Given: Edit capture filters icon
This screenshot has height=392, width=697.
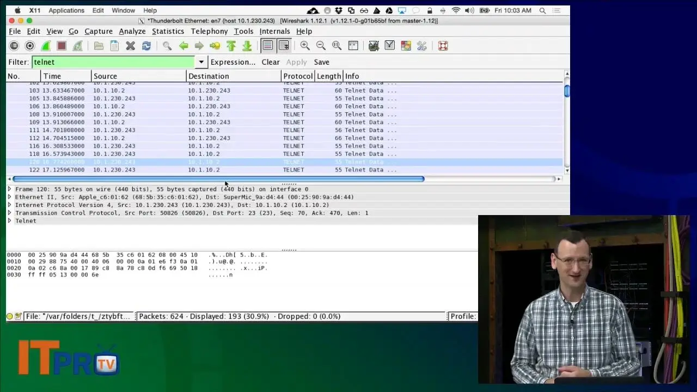Looking at the screenshot, I should (x=374, y=46).
